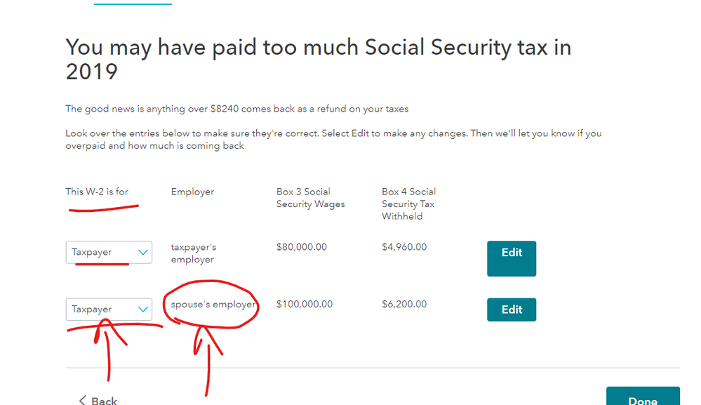
Task: Click the $100,000.00 wages amount
Action: [x=305, y=305]
